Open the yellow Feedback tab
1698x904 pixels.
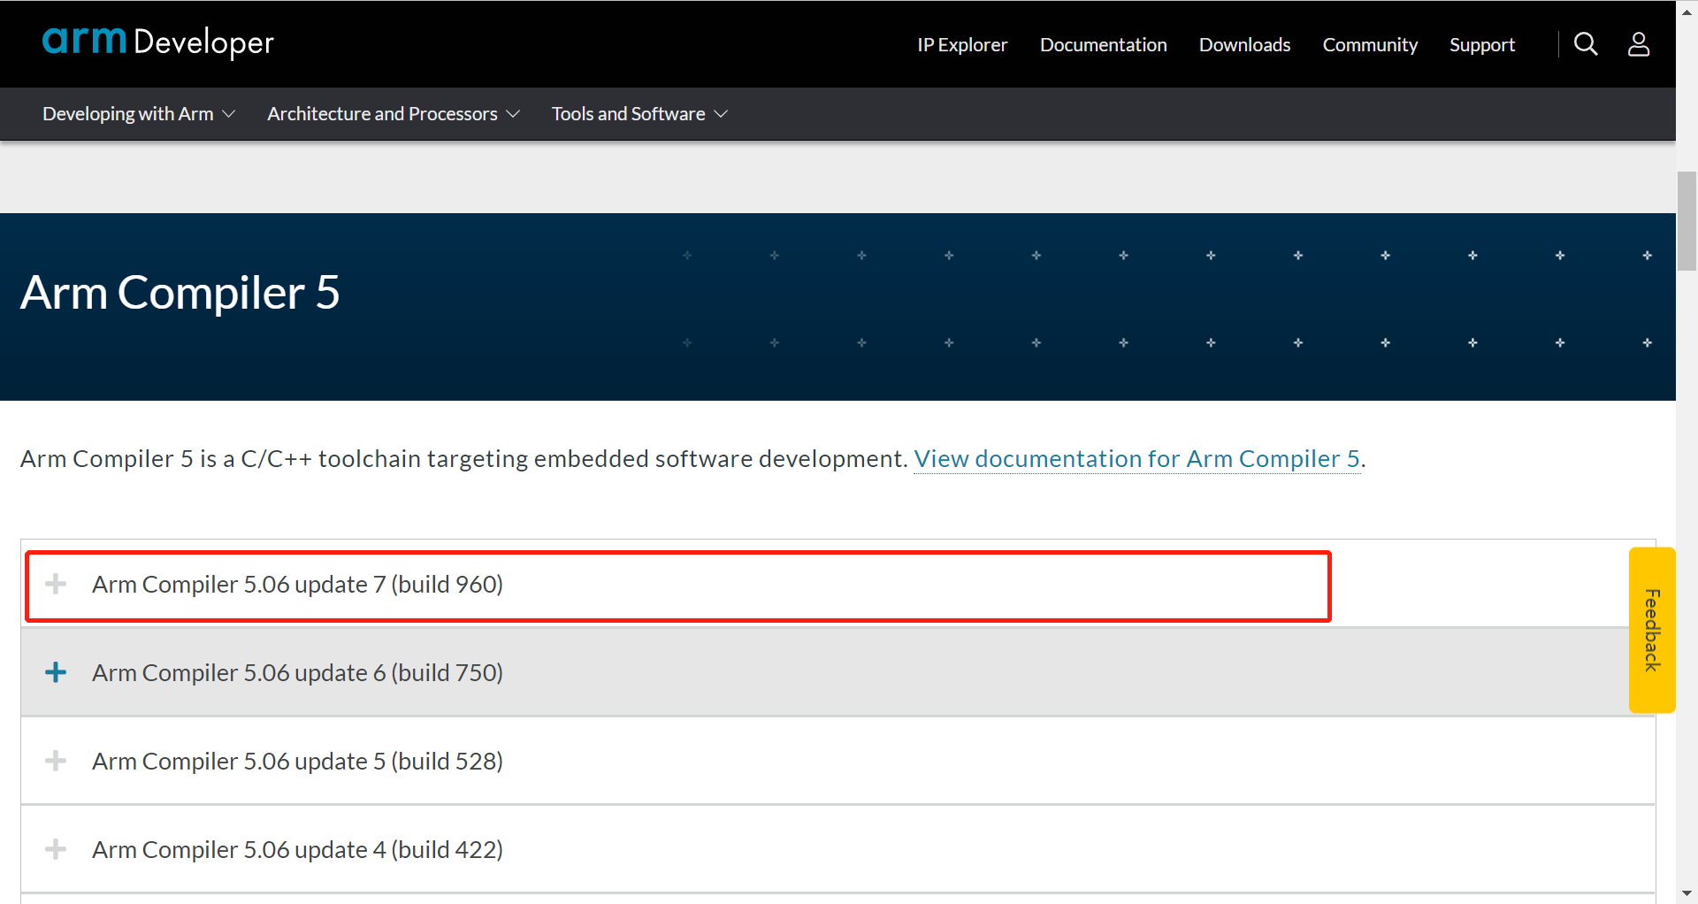point(1652,630)
